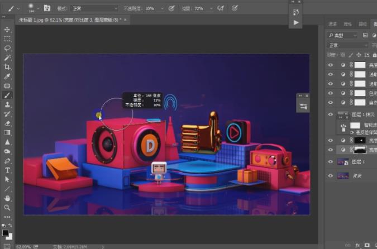Select the Rectangular Marquee tool

point(7,39)
